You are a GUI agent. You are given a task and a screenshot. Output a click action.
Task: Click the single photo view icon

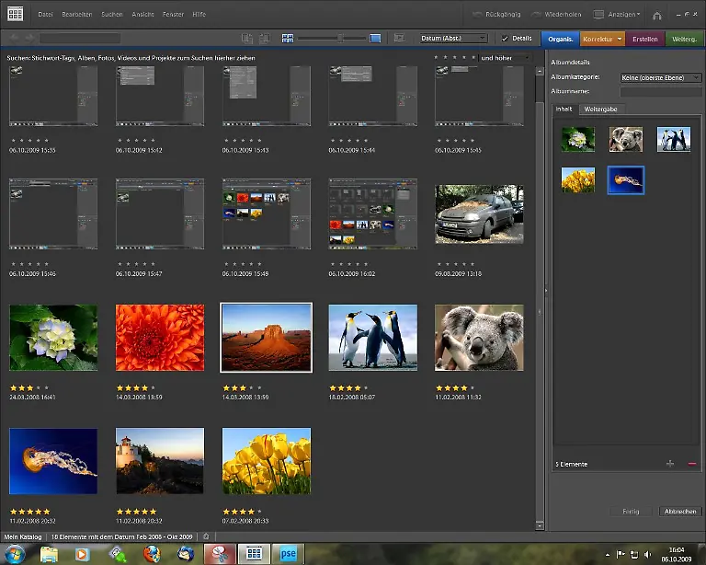(375, 38)
